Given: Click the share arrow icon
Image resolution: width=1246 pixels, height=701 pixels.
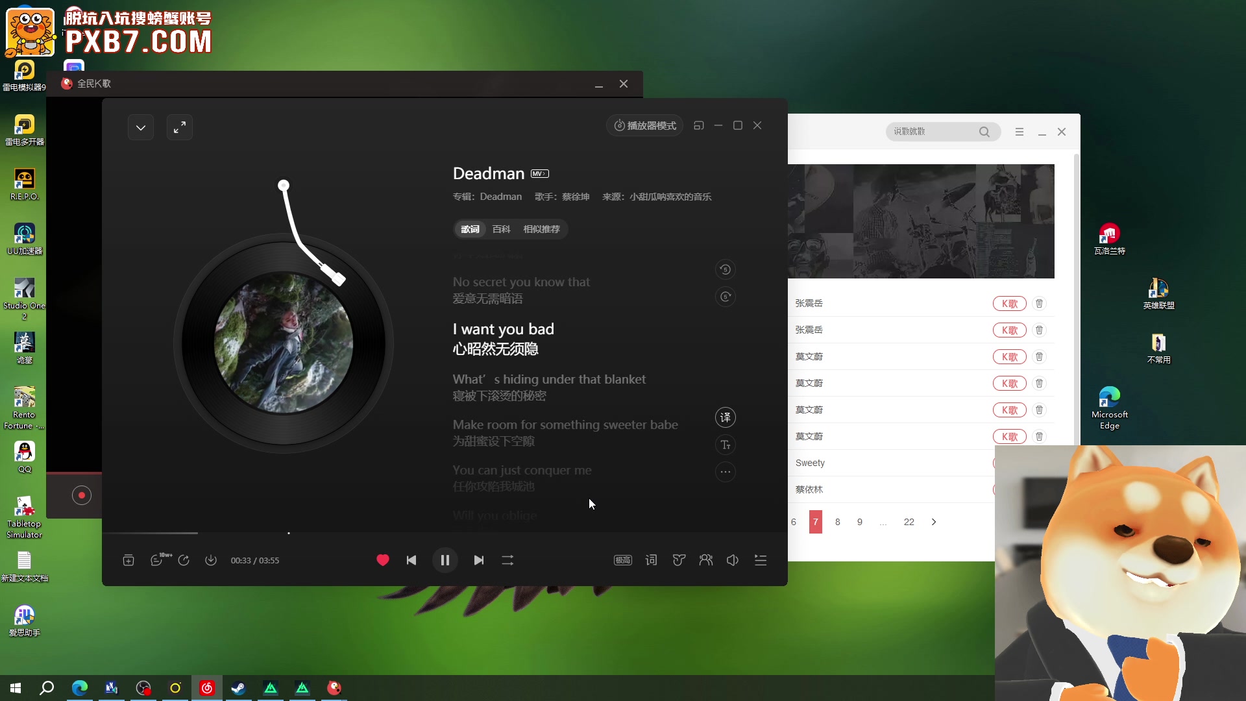Looking at the screenshot, I should (x=184, y=560).
